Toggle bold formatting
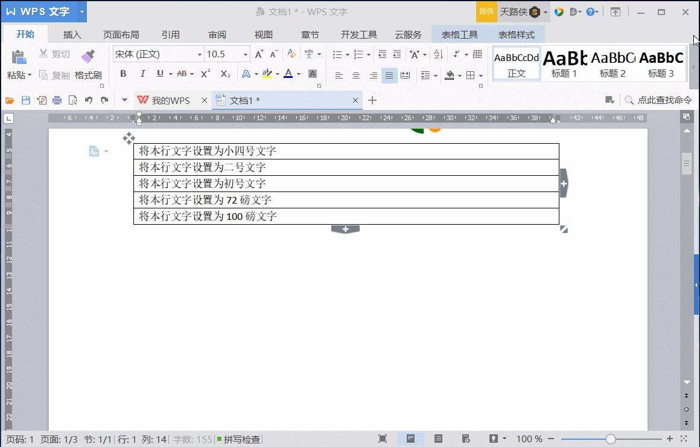The width and height of the screenshot is (700, 447). [122, 74]
